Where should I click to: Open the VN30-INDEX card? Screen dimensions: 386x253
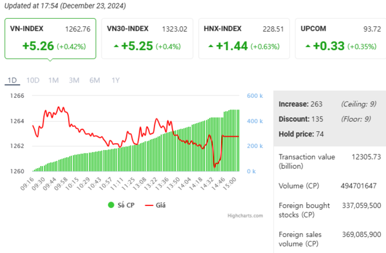point(147,39)
